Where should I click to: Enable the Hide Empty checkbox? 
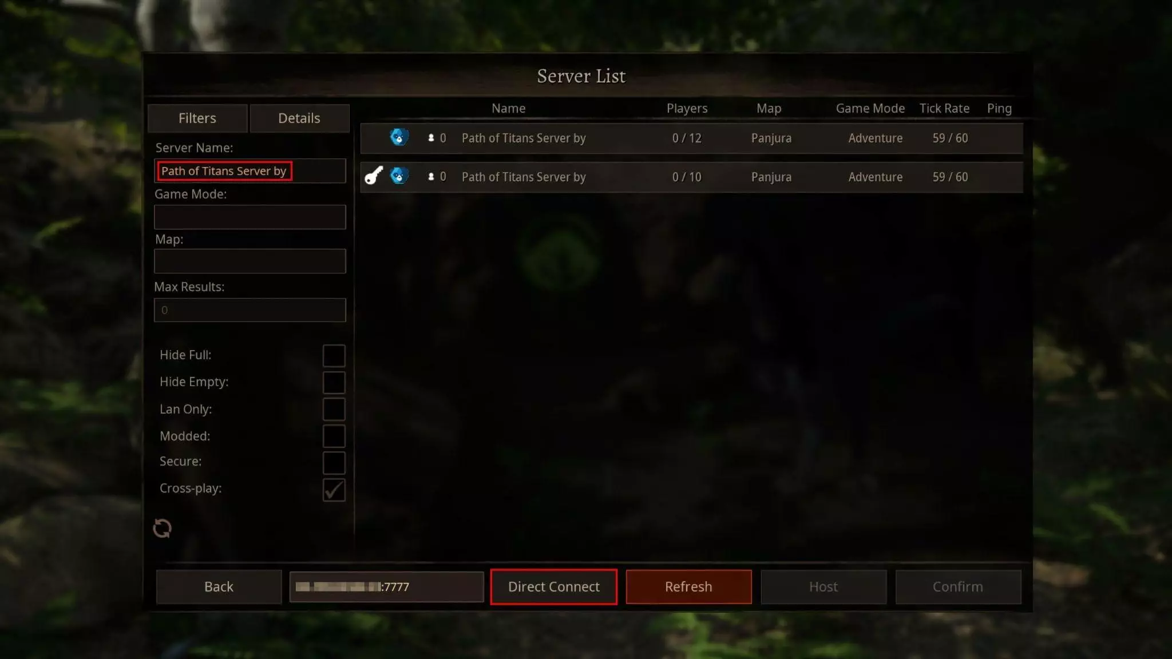click(333, 382)
